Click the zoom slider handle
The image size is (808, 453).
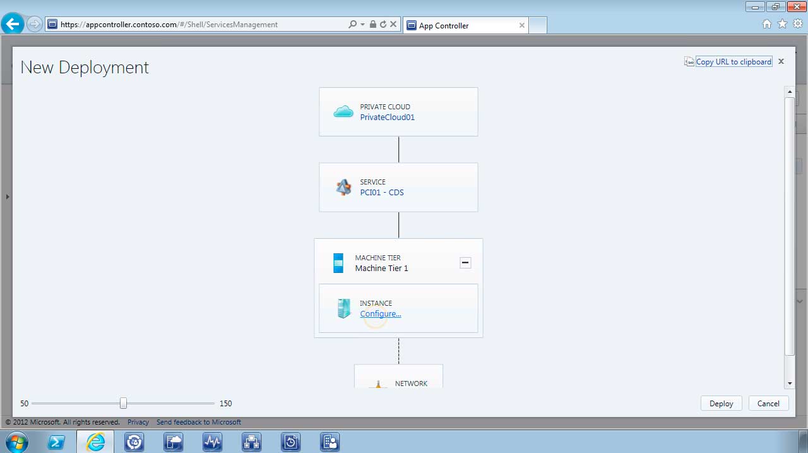tap(123, 403)
